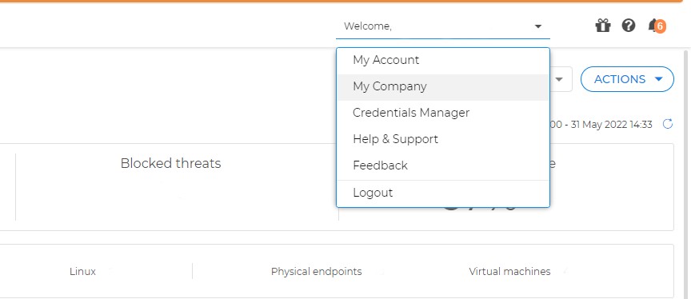Expand the ACTIONS dropdown
The width and height of the screenshot is (691, 299).
pos(627,79)
